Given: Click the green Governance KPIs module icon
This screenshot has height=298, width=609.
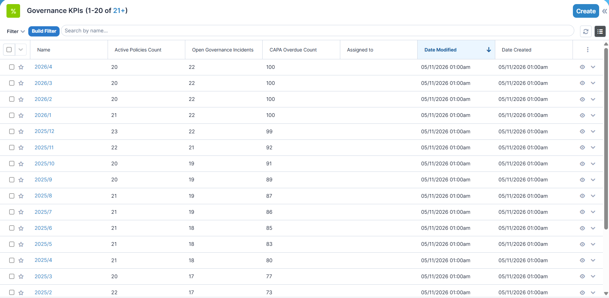Looking at the screenshot, I should click(13, 11).
